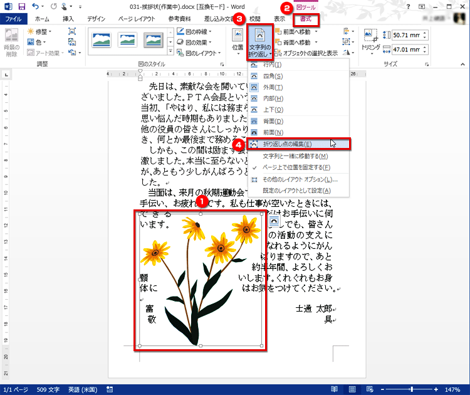Click zoom slider in status bar

tap(409, 389)
